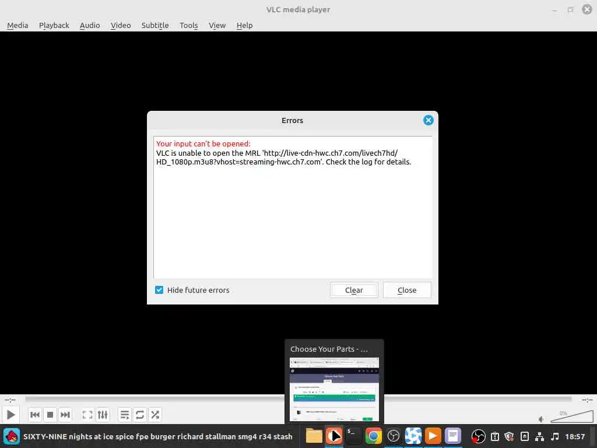Viewport: 597px width, 448px height.
Task: Dismiss Errors dialog via blue X icon
Action: pyautogui.click(x=429, y=120)
